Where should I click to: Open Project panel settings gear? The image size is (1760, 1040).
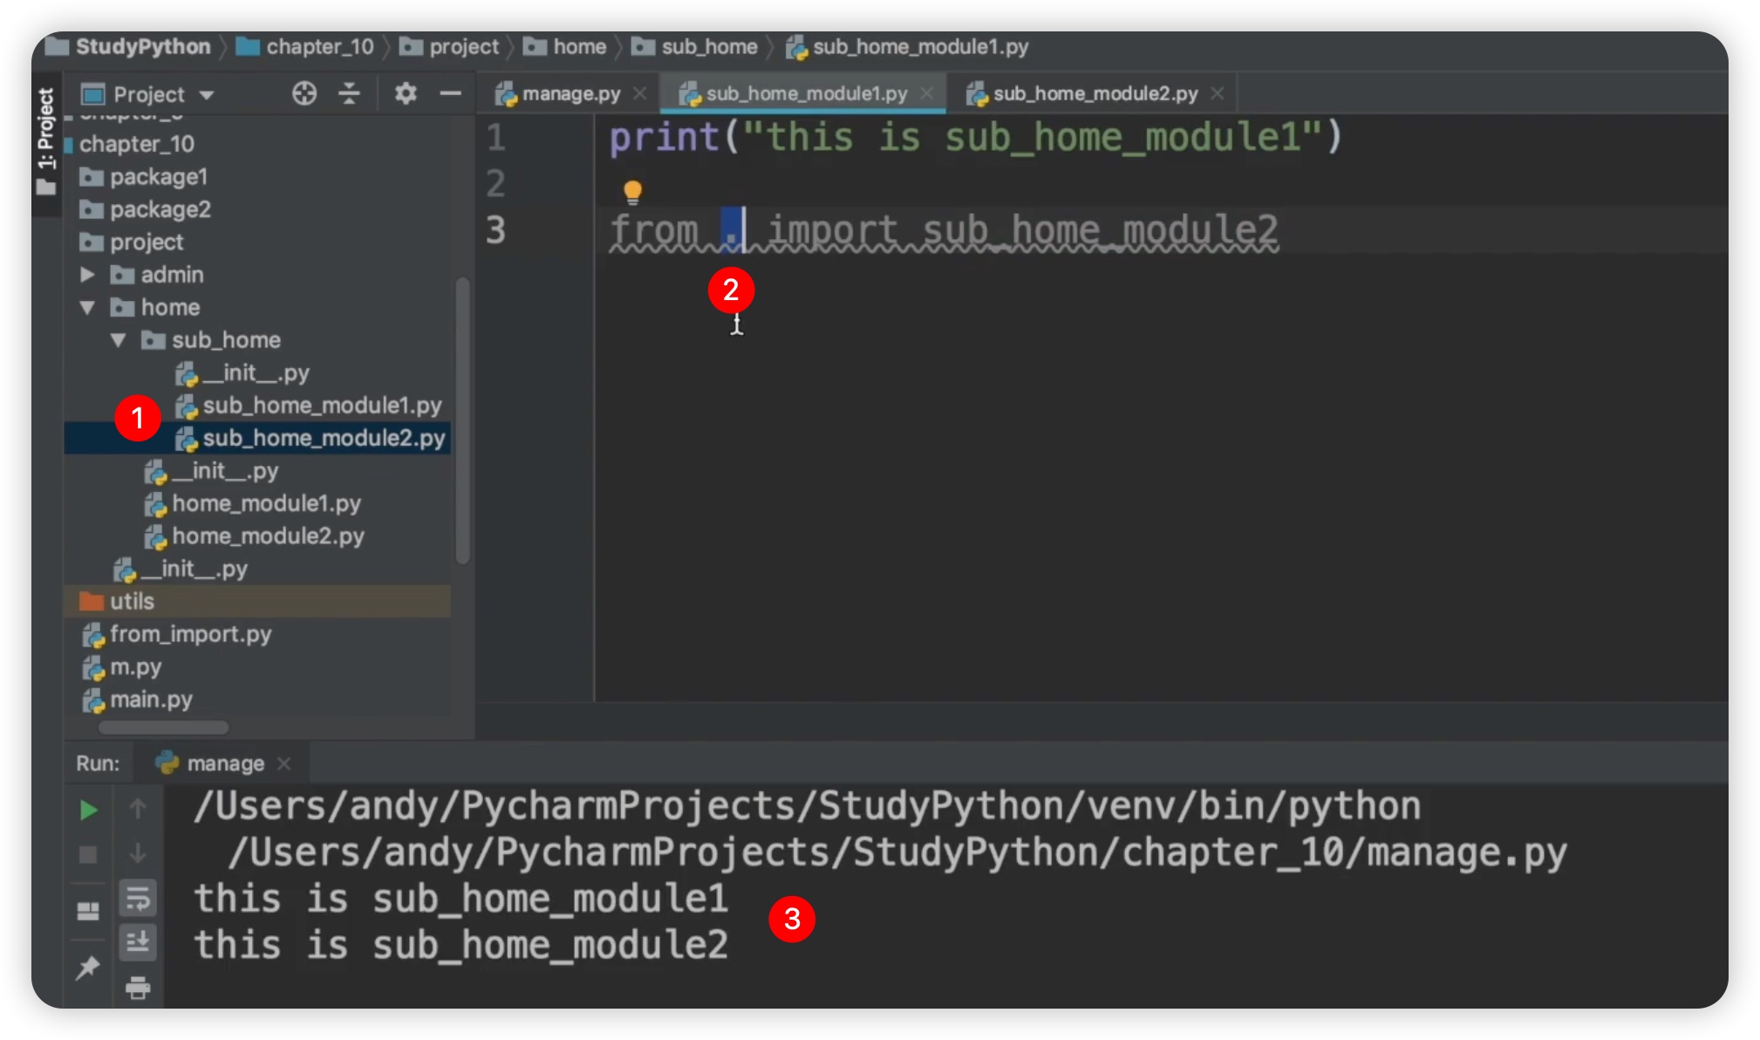click(x=406, y=93)
